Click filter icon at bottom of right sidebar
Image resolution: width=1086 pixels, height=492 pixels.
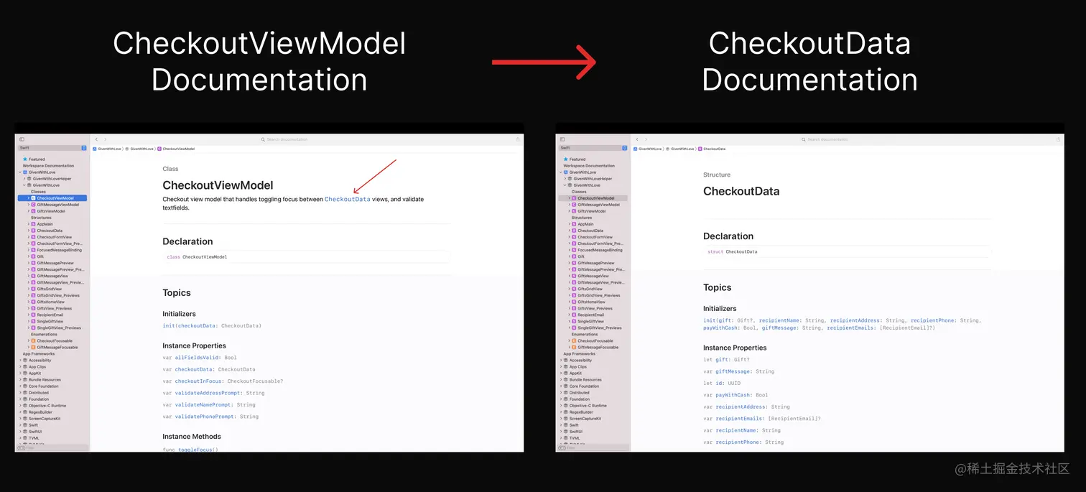[562, 447]
